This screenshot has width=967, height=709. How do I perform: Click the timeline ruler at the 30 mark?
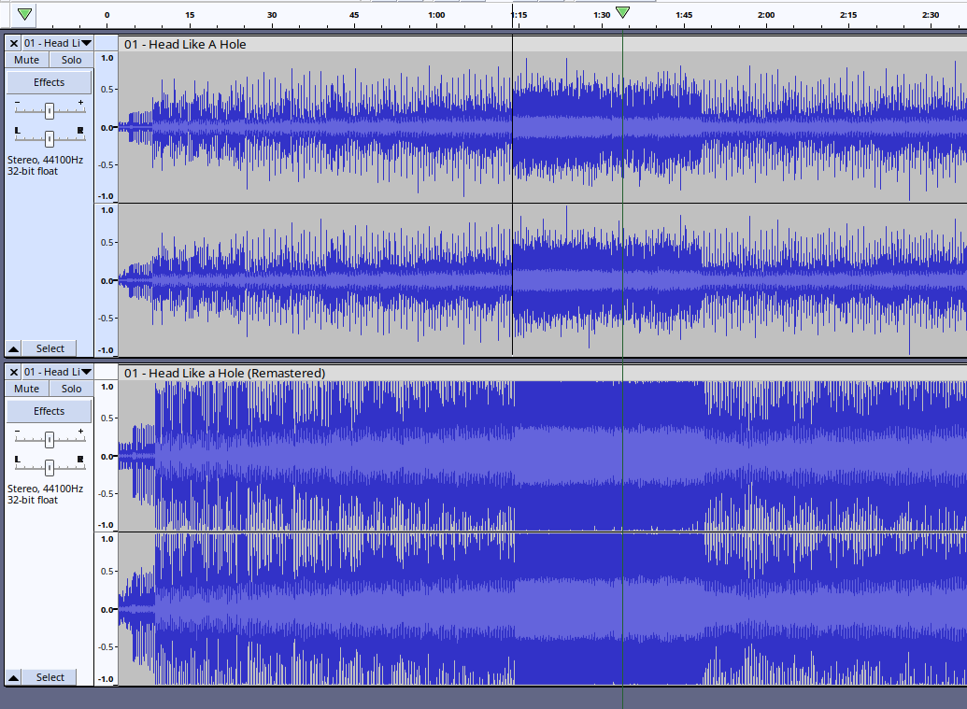[x=272, y=15]
